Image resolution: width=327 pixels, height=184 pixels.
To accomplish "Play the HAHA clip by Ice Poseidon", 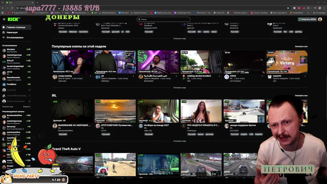I will click(x=244, y=62).
